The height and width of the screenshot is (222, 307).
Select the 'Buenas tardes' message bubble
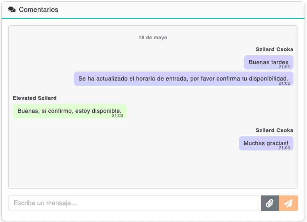coord(268,62)
